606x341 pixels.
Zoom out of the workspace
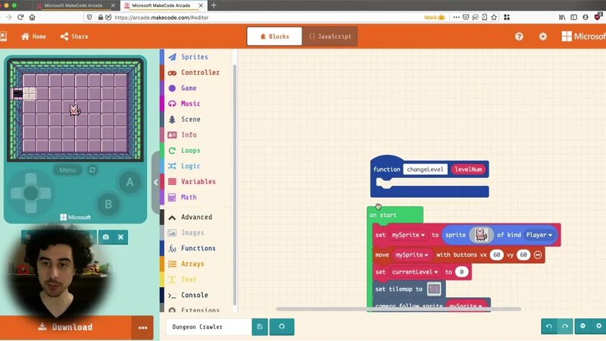pyautogui.click(x=583, y=326)
